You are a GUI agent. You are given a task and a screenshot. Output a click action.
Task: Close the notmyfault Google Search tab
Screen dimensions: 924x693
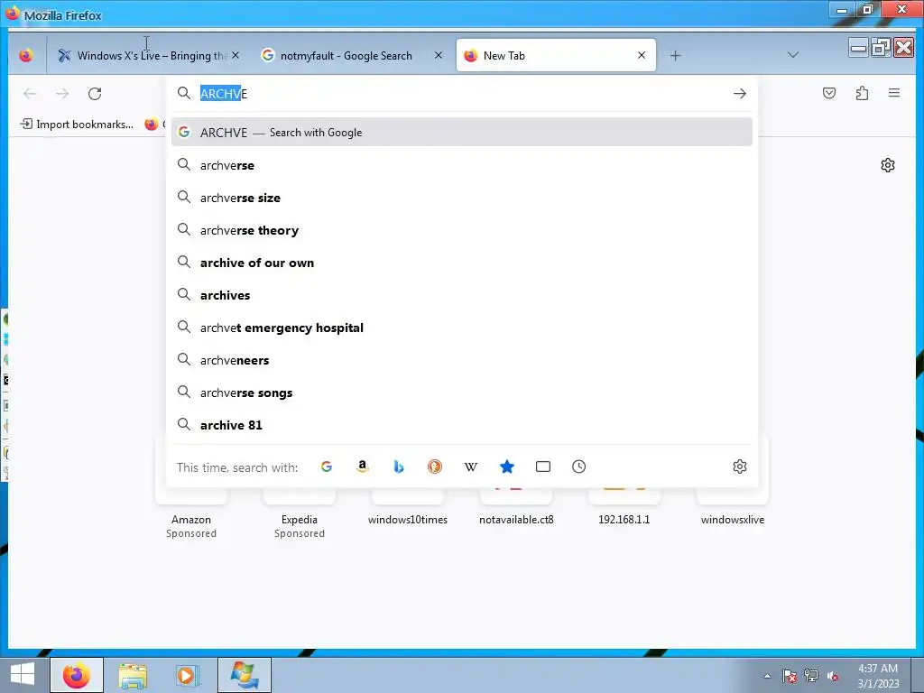[439, 55]
